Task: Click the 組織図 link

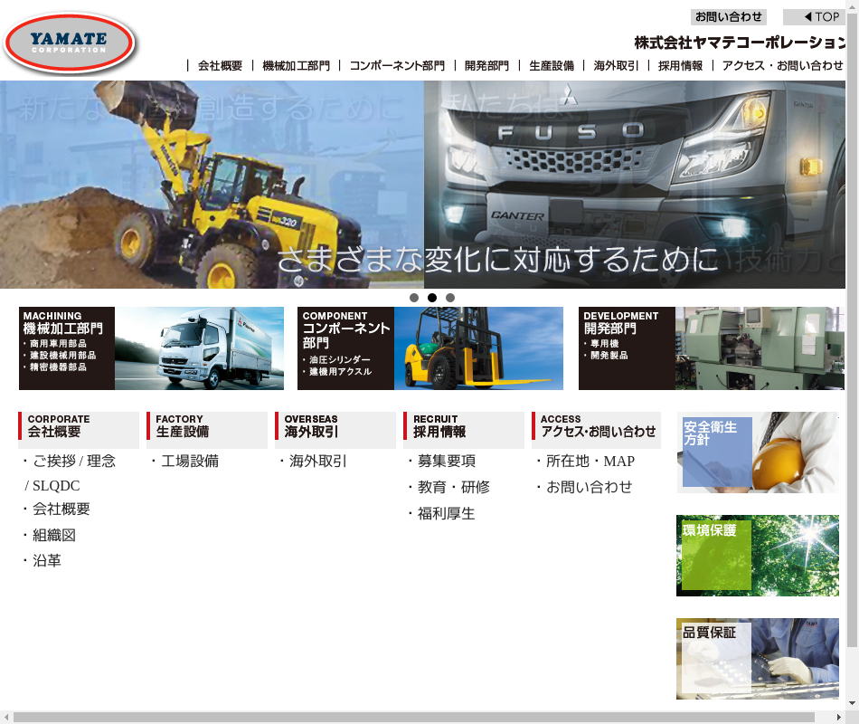Action: 54,535
